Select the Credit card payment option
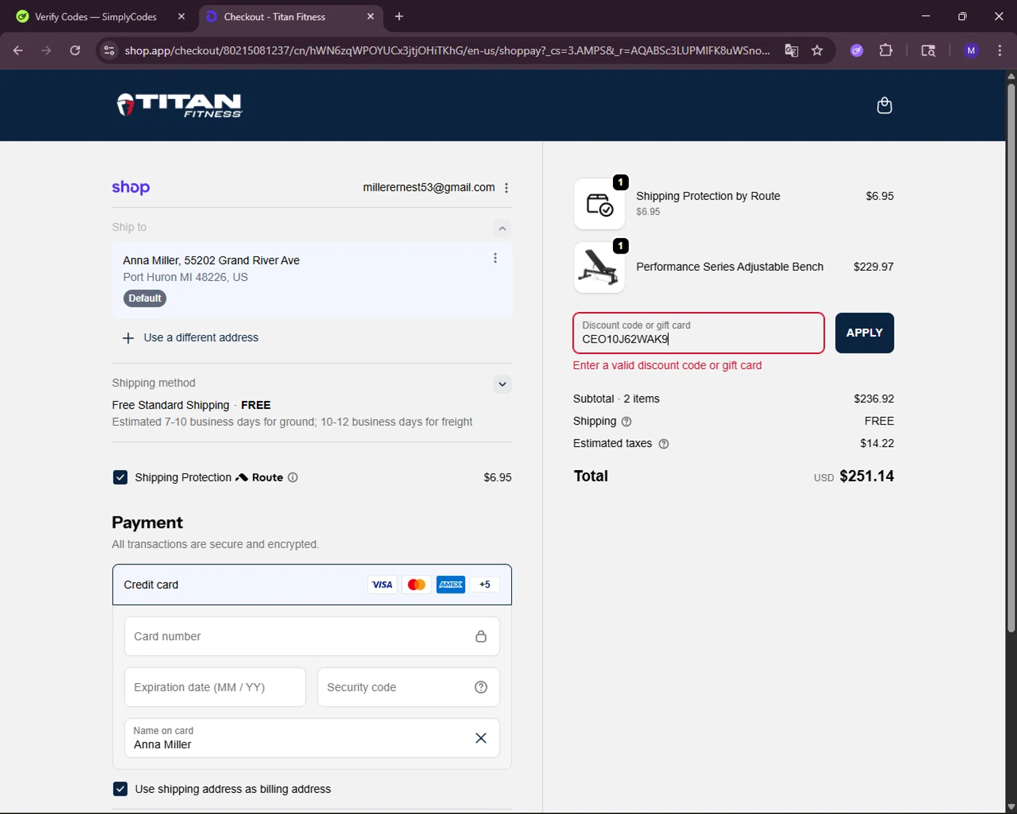The height and width of the screenshot is (814, 1017). pos(312,585)
